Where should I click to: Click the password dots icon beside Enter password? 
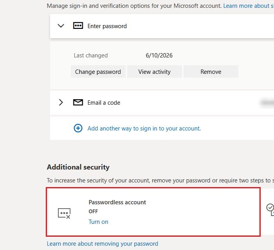[78, 26]
